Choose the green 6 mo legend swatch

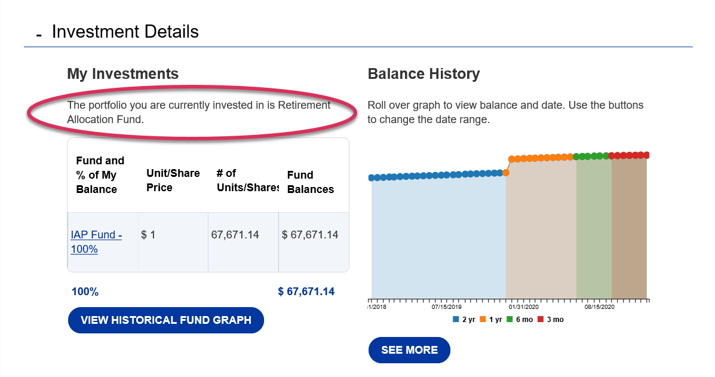pos(510,320)
